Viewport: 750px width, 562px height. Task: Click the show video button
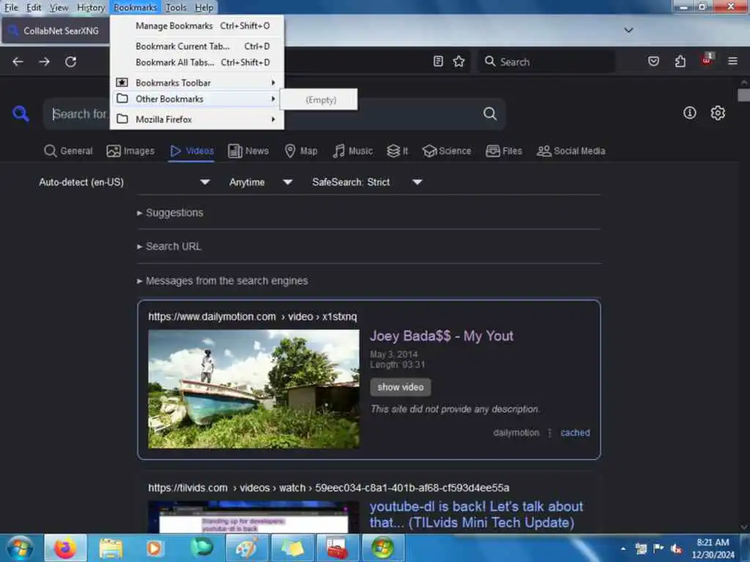(401, 387)
